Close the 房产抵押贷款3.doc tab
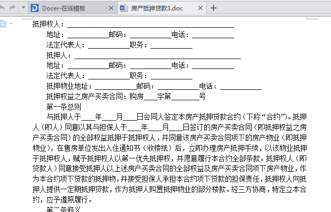This screenshot has height=212, width=331. (x=200, y=8)
